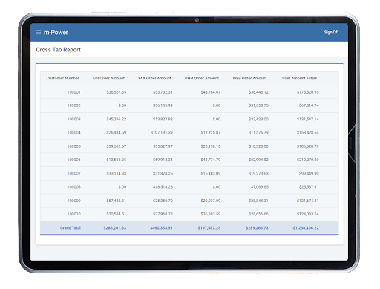Click WEB amount for customer 100008
Image resolution: width=380 pixels, height=289 pixels.
tap(260, 187)
